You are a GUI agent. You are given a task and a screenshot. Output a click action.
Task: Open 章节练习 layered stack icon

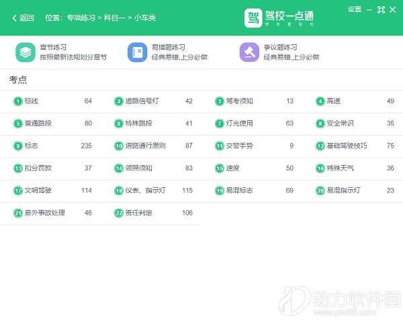click(26, 52)
